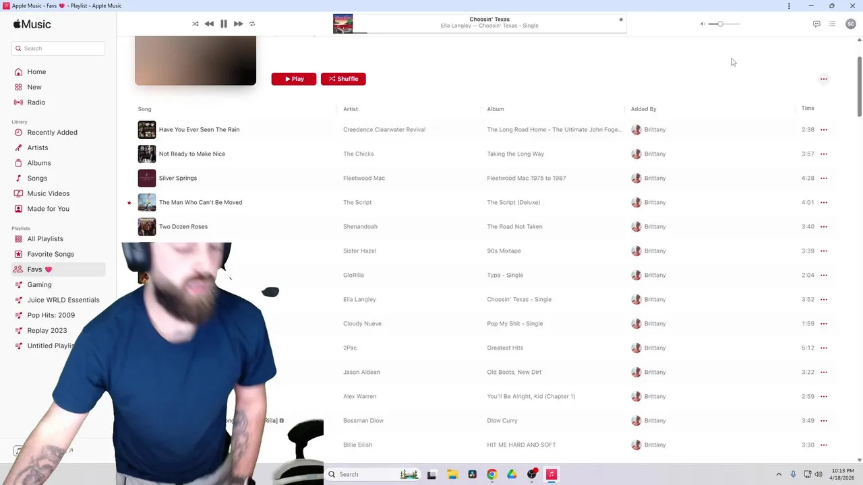Go to Home in the sidebar
The width and height of the screenshot is (863, 485).
pyautogui.click(x=36, y=72)
